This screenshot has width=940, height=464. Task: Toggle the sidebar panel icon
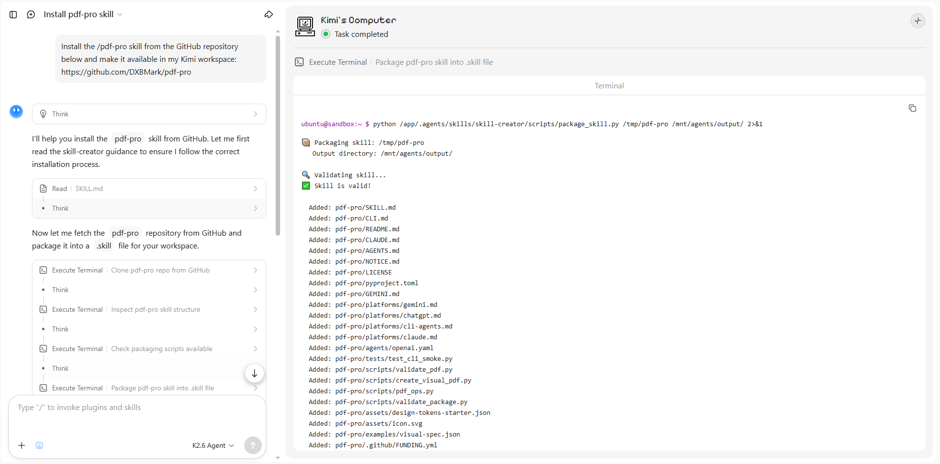coord(13,15)
